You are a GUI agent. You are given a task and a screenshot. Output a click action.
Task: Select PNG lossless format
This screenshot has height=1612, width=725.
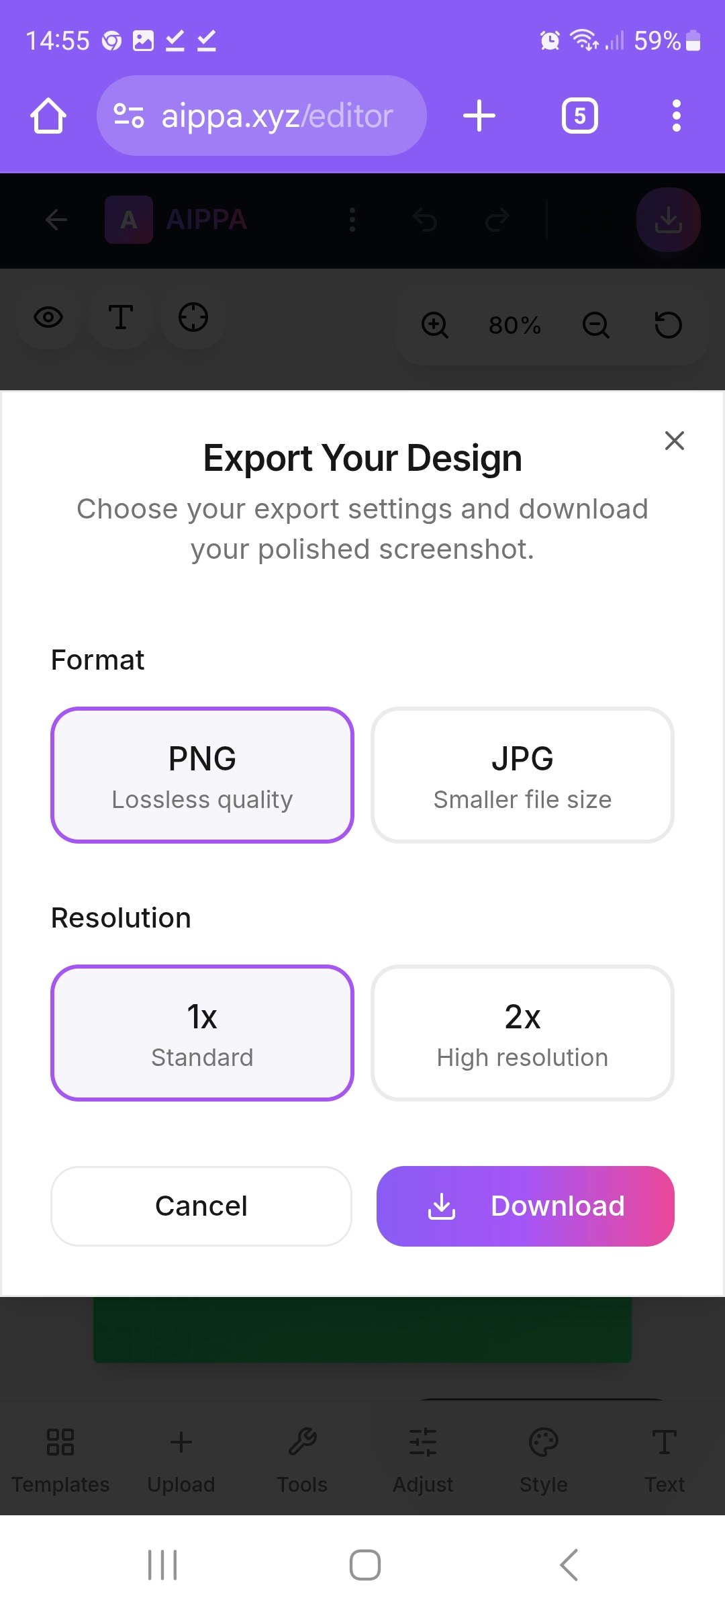click(202, 775)
